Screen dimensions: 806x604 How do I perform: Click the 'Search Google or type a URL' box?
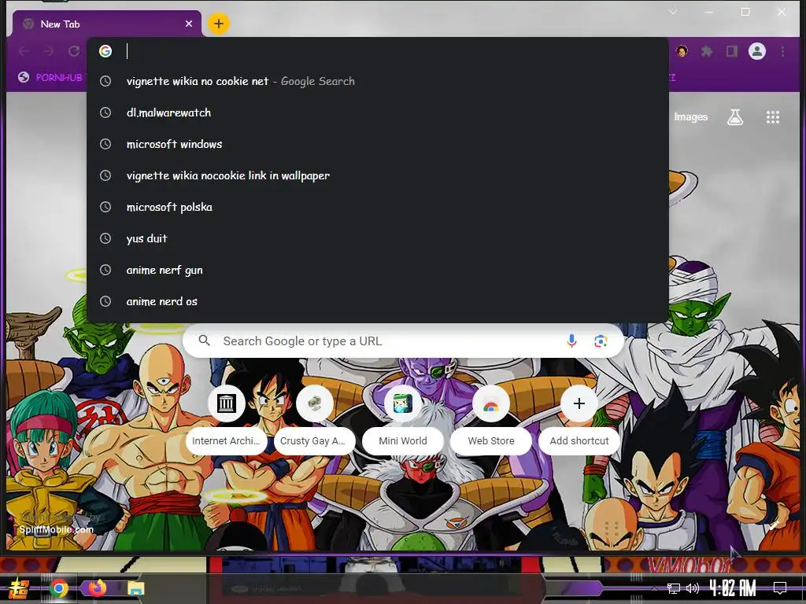click(x=403, y=341)
